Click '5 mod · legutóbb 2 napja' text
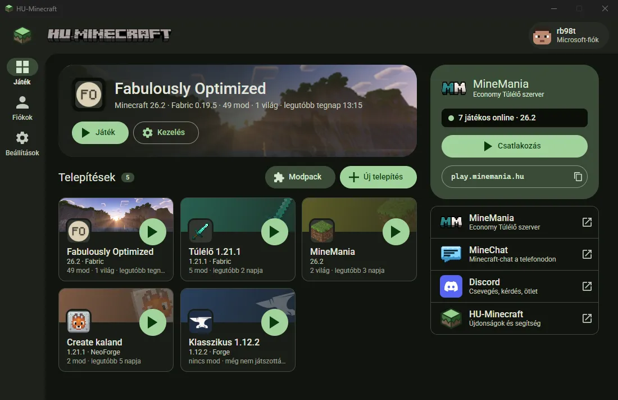 point(226,271)
